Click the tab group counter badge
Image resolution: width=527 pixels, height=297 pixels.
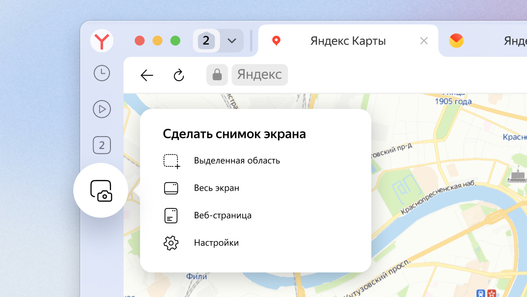pyautogui.click(x=206, y=41)
